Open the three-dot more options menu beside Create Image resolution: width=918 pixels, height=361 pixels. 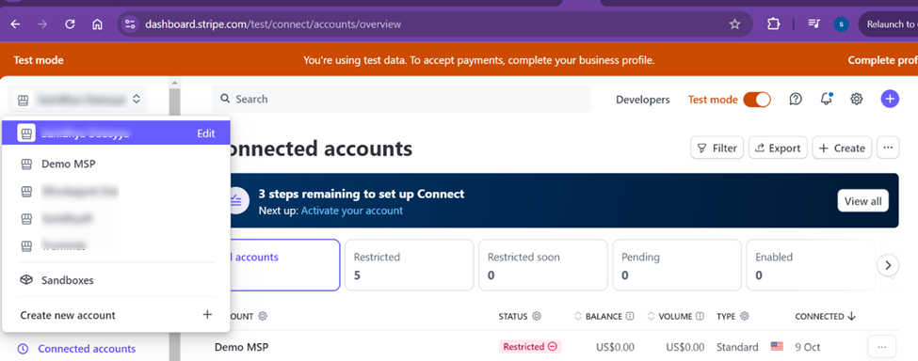tap(888, 148)
